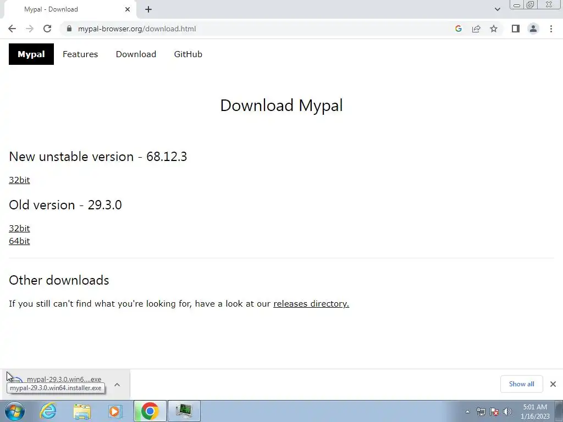Reload the Mypal download page
The image size is (563, 422).
point(47,29)
